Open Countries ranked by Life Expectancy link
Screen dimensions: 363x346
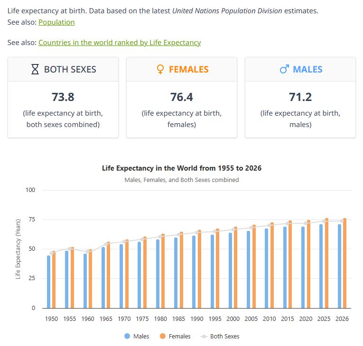click(x=120, y=42)
